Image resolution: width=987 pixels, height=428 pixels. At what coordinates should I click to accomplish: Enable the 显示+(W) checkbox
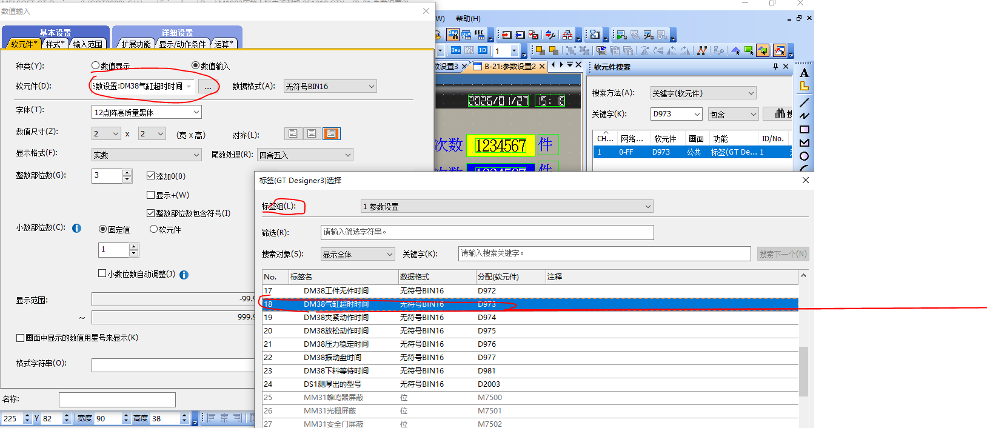(x=151, y=195)
